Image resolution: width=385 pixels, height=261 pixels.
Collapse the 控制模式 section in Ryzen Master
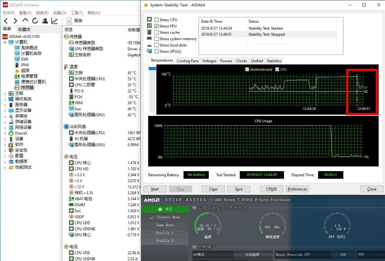194,247
